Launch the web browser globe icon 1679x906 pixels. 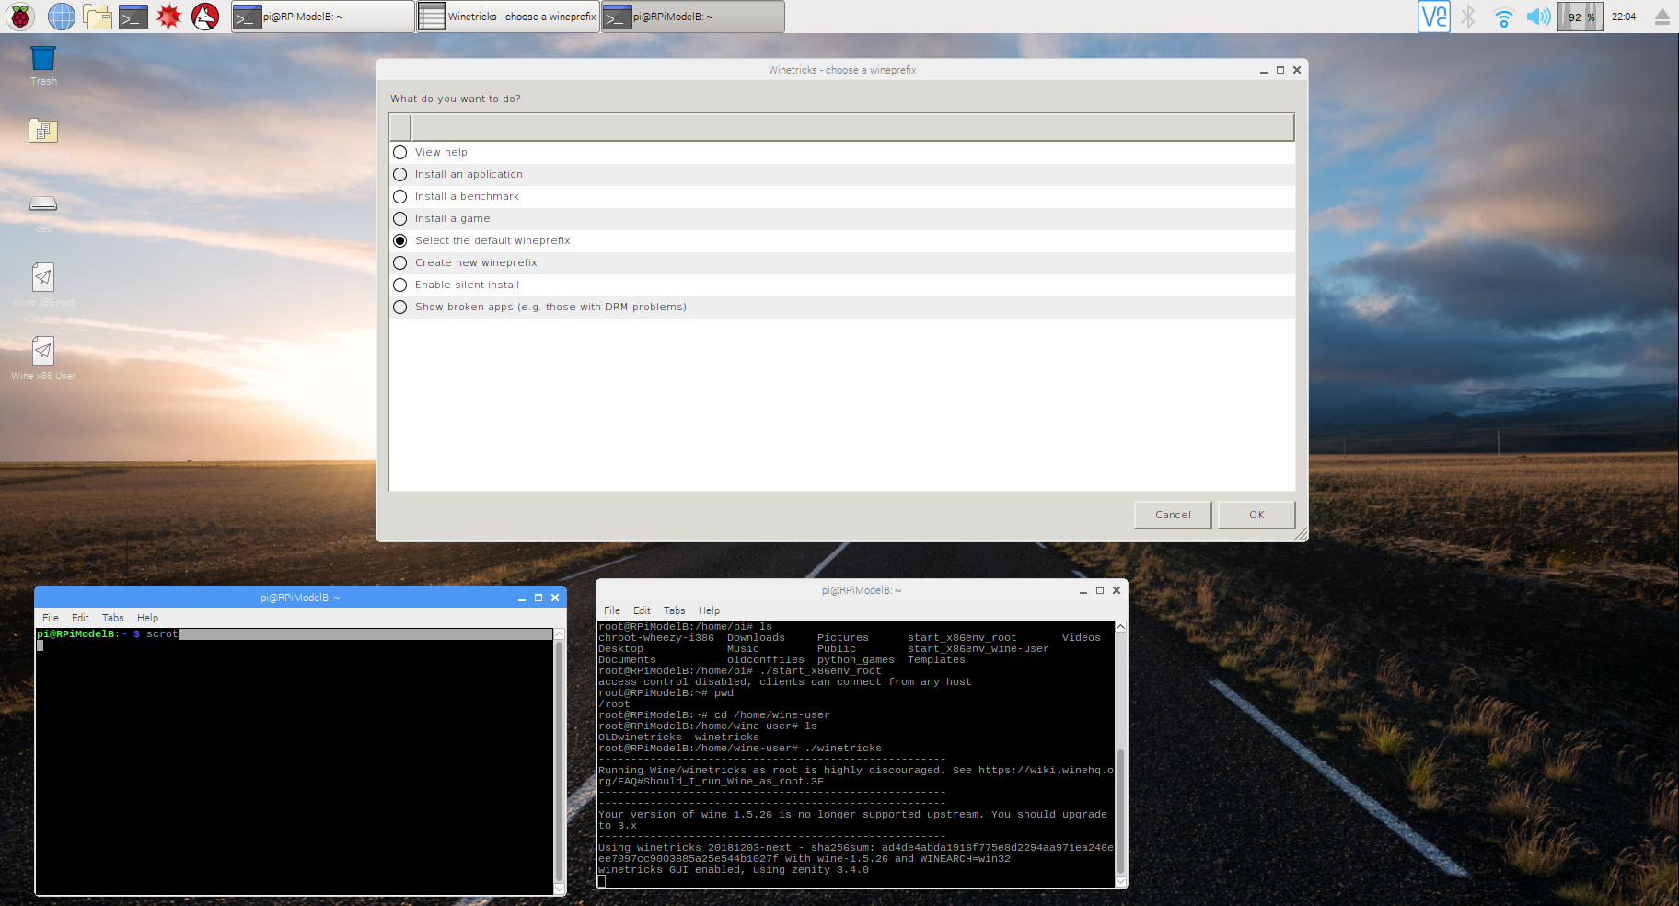click(x=61, y=16)
